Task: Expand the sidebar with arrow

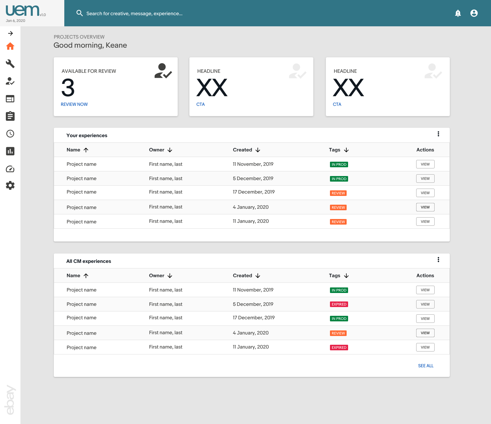Action: pos(11,33)
